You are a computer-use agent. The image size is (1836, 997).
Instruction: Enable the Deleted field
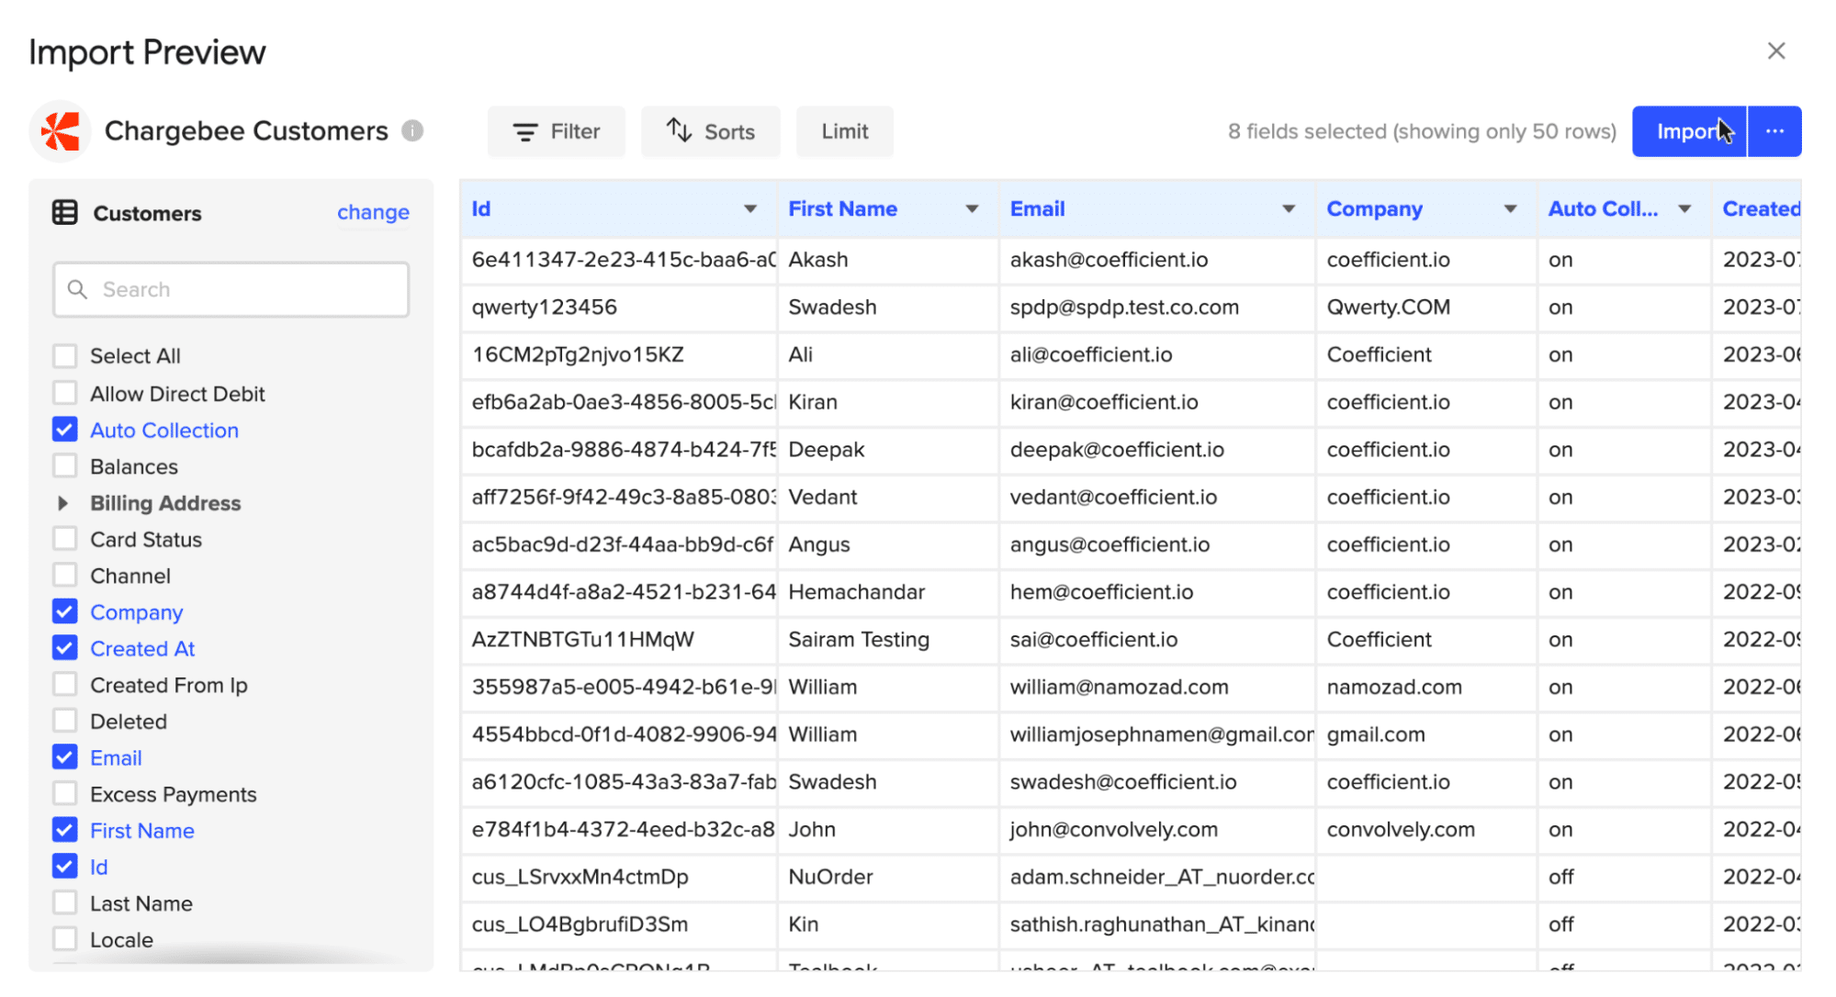click(65, 722)
